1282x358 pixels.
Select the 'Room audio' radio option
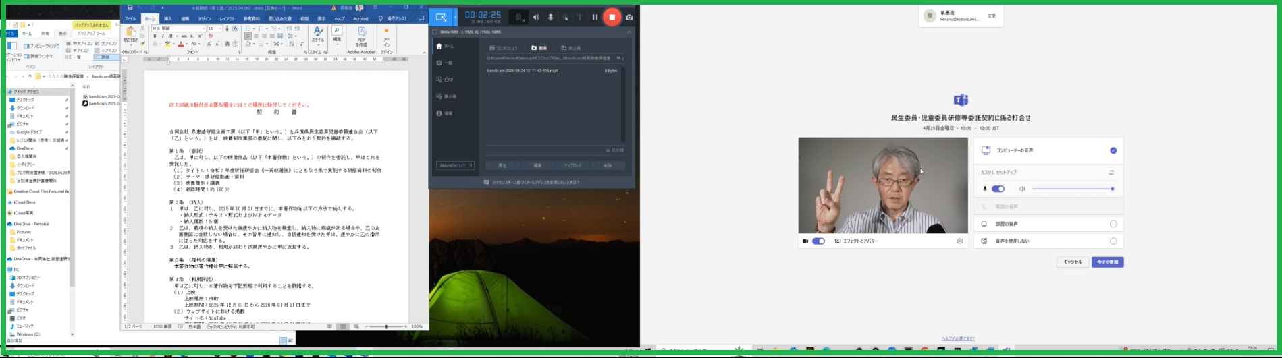pyautogui.click(x=1113, y=224)
